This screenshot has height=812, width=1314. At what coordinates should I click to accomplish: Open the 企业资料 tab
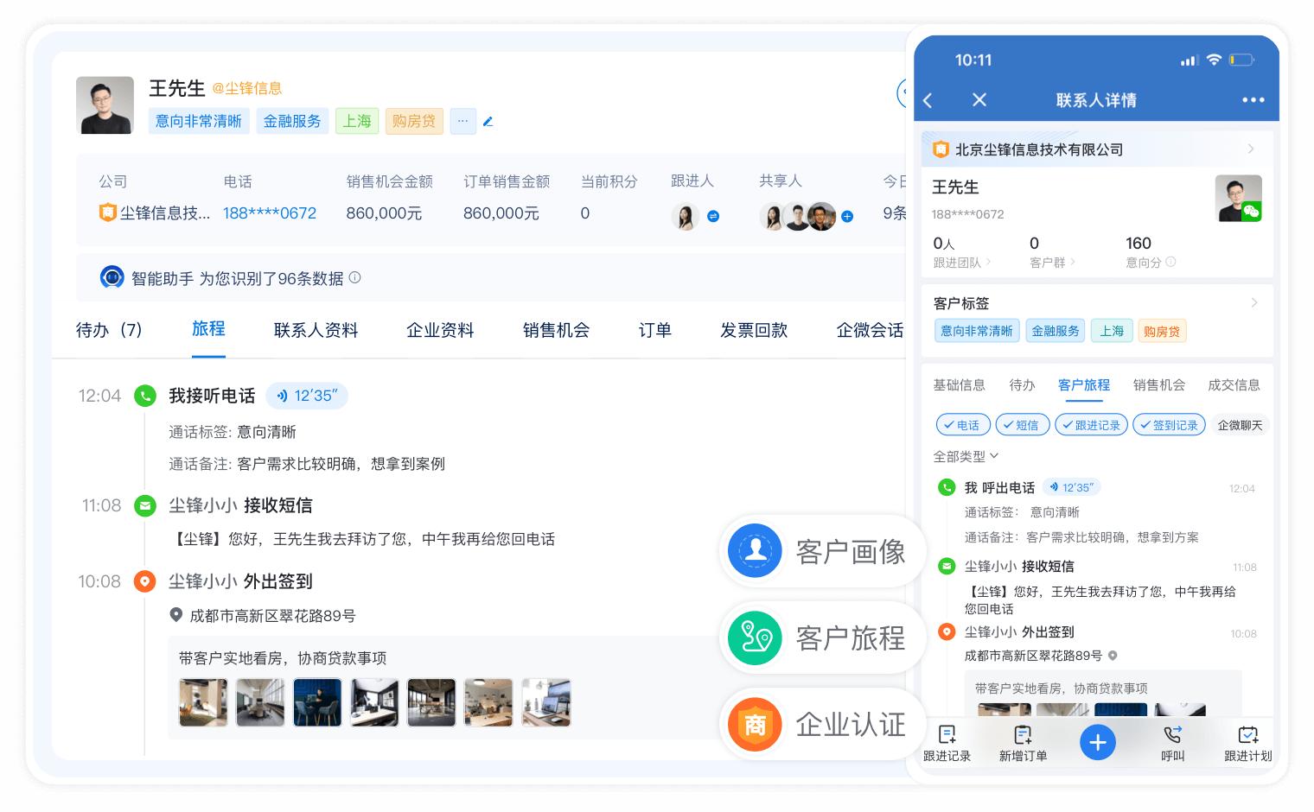coord(440,330)
